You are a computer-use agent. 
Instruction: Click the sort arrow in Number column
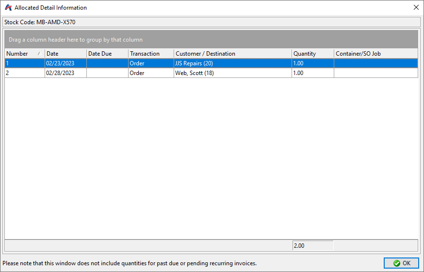[39, 54]
